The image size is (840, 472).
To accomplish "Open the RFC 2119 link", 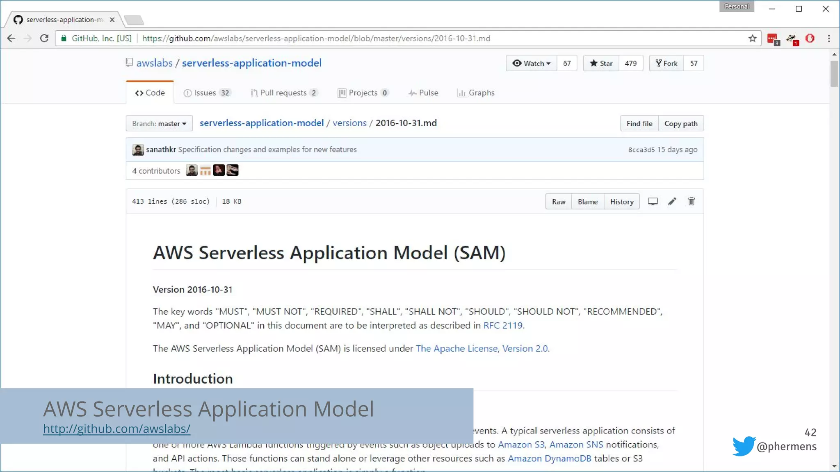I will coord(503,325).
